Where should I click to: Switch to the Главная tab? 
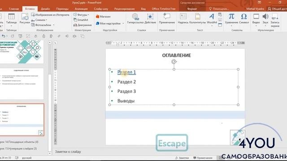coord(14,9)
